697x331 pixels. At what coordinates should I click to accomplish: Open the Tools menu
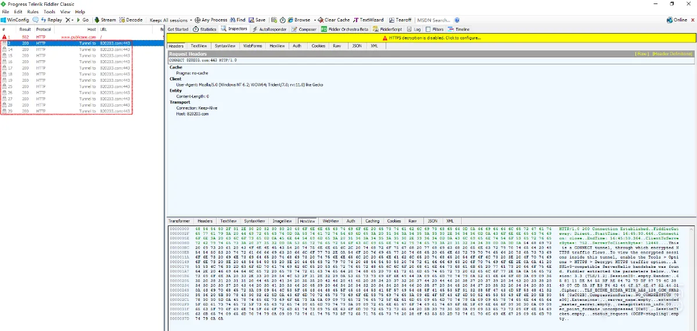click(x=49, y=12)
